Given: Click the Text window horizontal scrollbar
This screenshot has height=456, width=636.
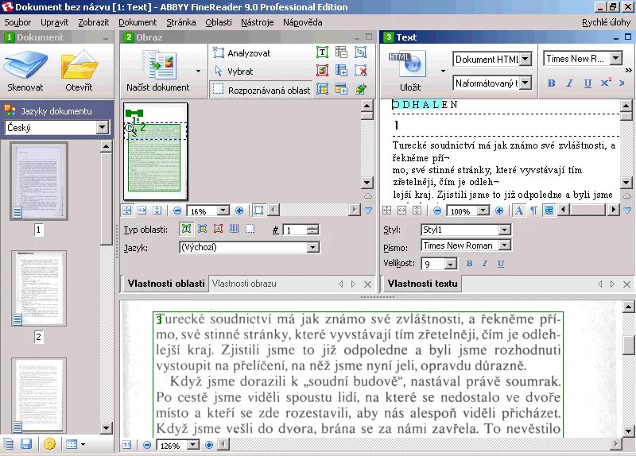Looking at the screenshot, I should [x=588, y=210].
